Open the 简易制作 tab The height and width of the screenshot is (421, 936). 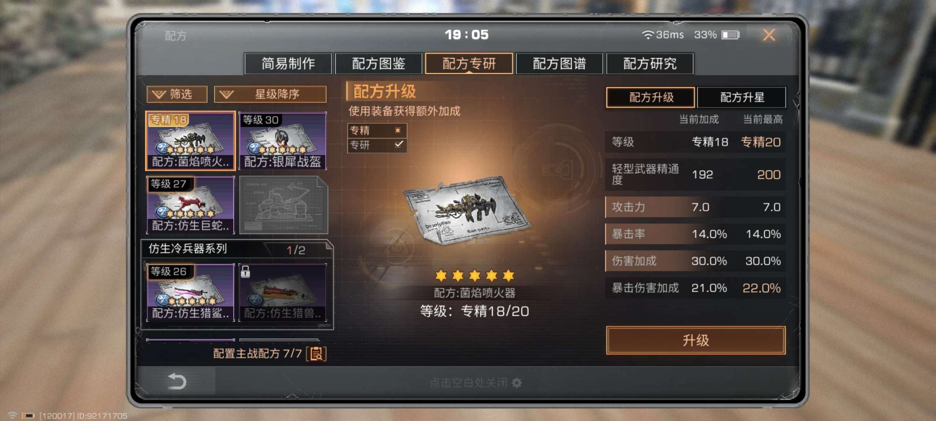(x=288, y=64)
